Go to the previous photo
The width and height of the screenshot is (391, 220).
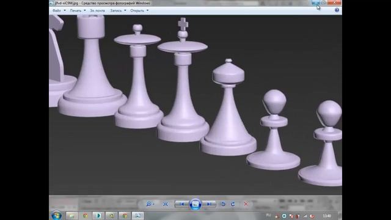click(x=182, y=204)
